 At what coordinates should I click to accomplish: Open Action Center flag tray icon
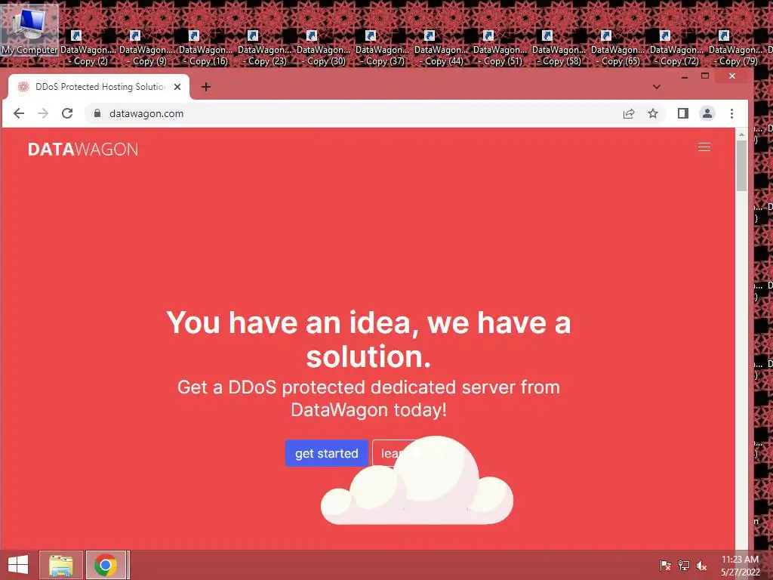pyautogui.click(x=665, y=565)
